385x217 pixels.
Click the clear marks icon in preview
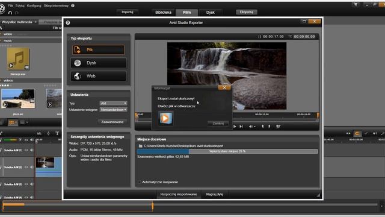click(x=278, y=127)
